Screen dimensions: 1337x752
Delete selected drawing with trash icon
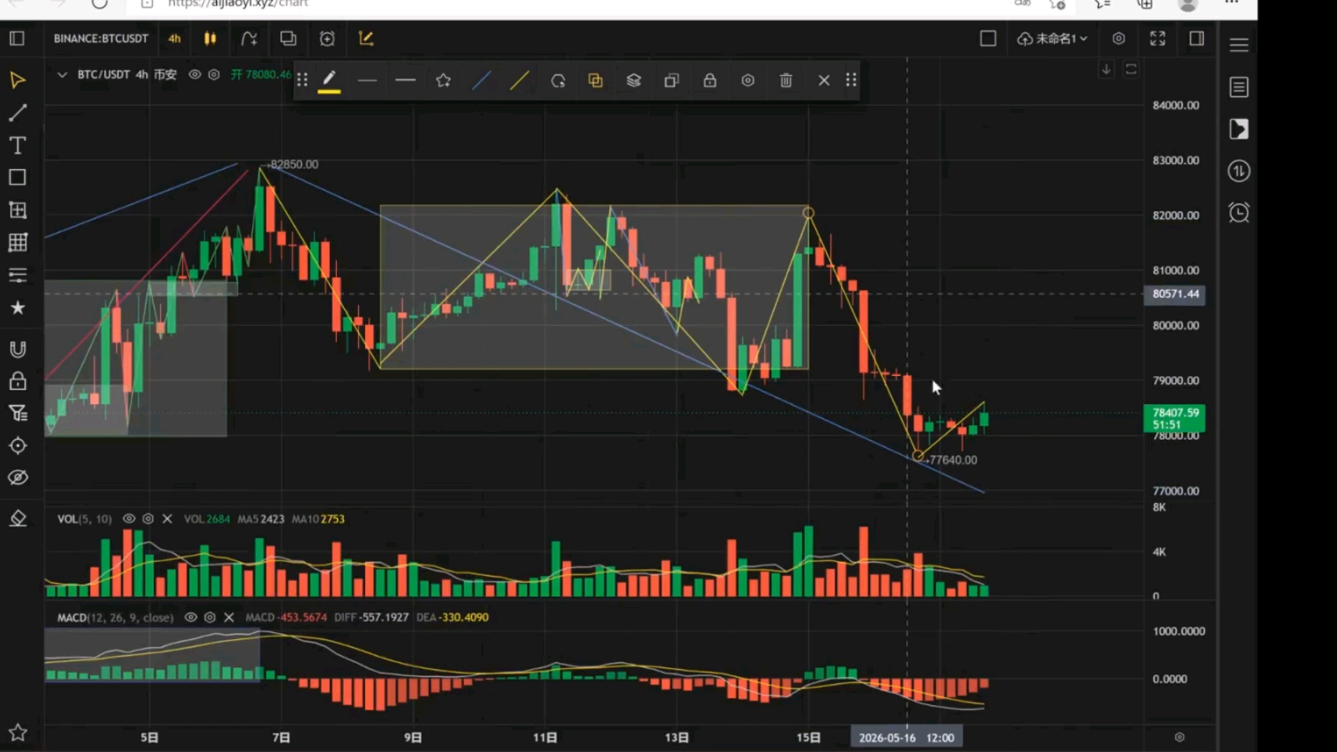[786, 81]
